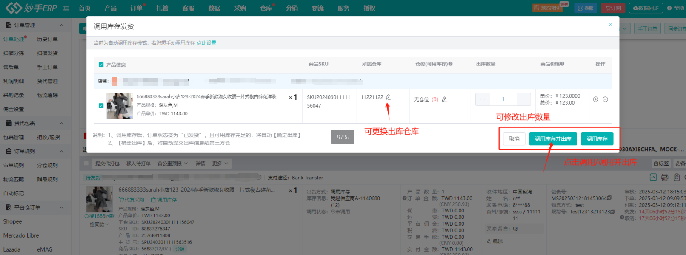
Task: Click the printer icon in order row
Action: [x=665, y=177]
